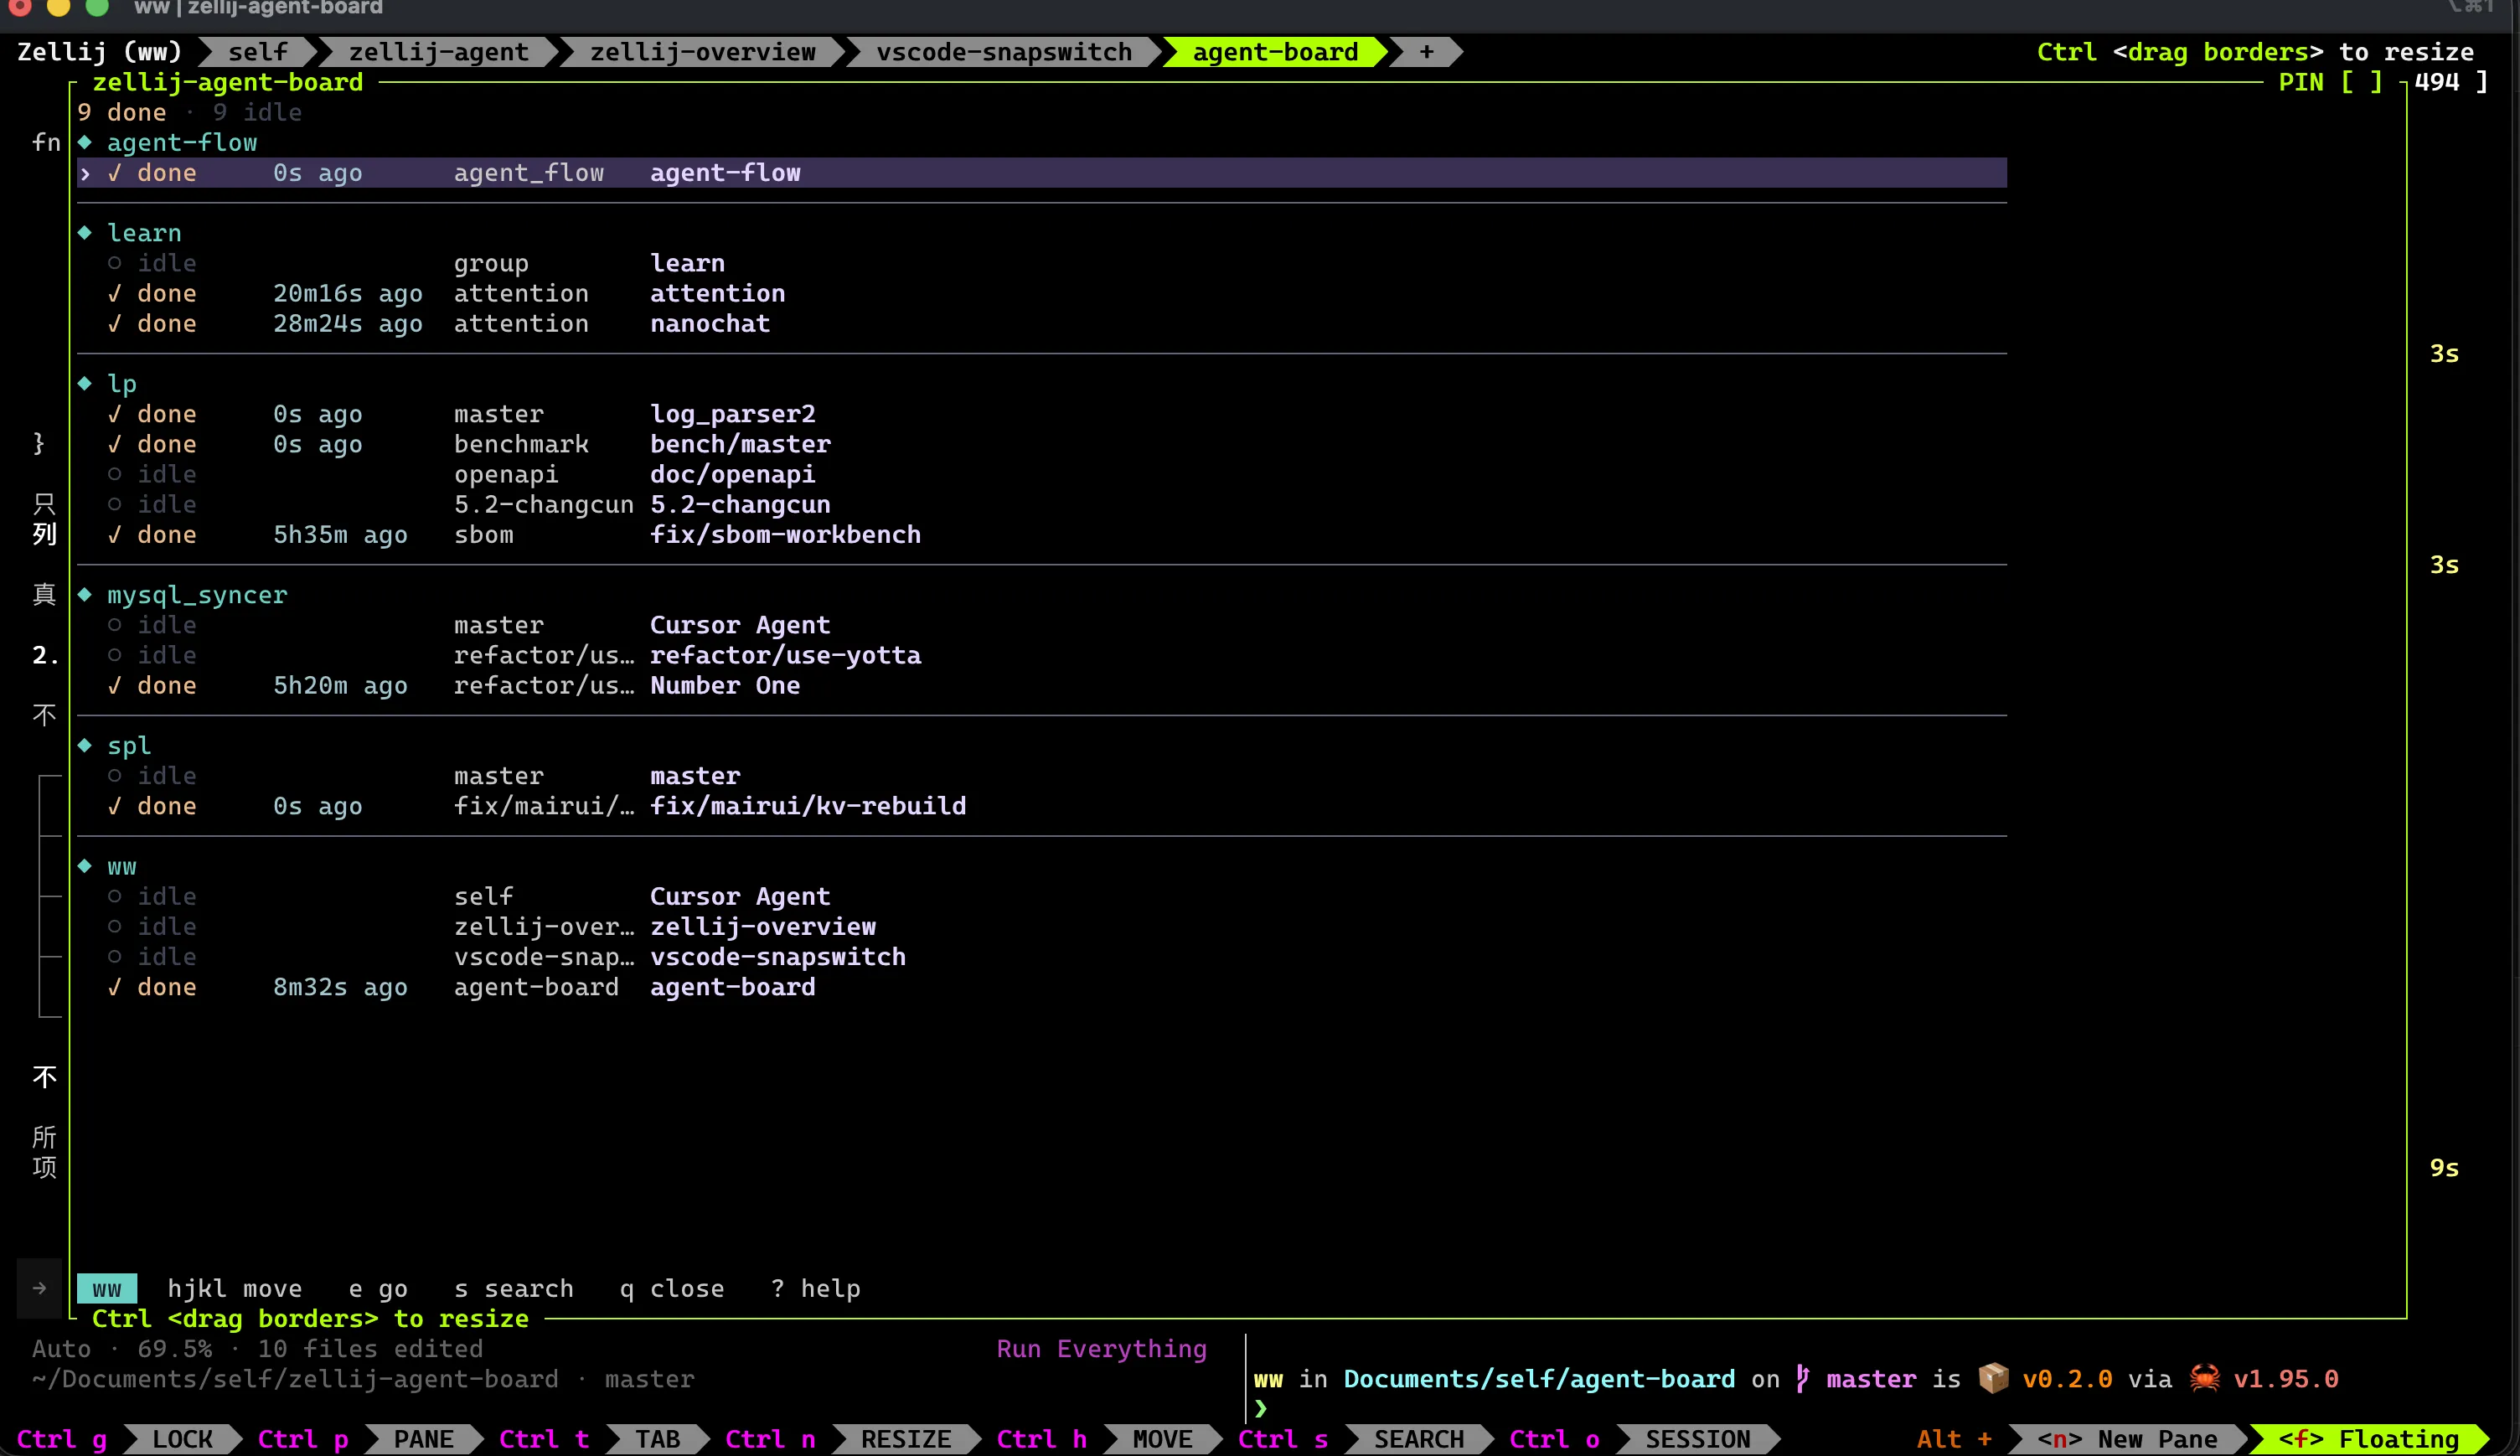Select the active agent-board tab

tap(1275, 52)
